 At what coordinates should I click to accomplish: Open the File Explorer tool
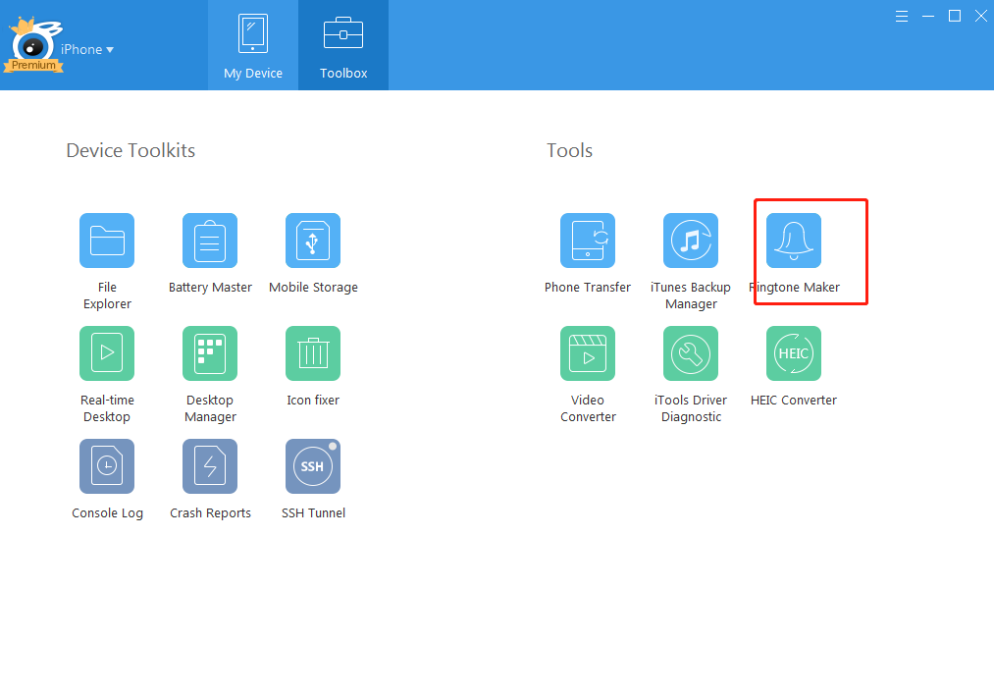pos(107,241)
